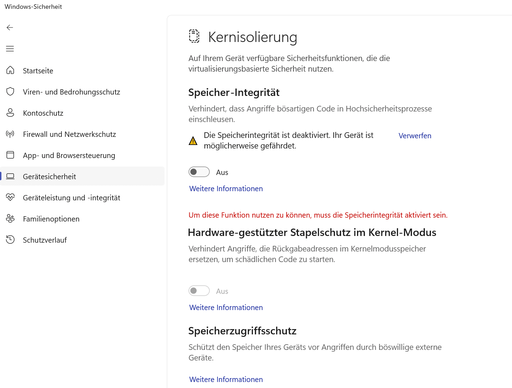Click the Schutzverlauf history clock icon
This screenshot has height=388, width=512.
click(10, 240)
